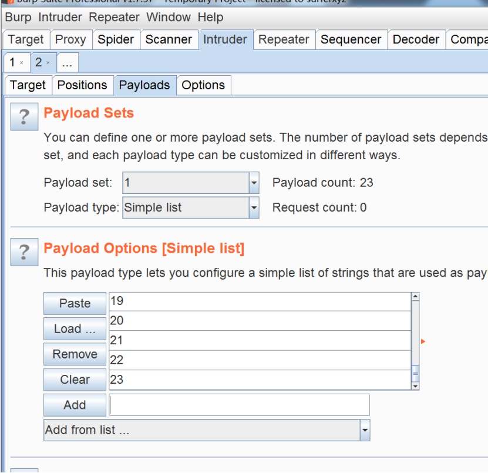Click the Add button
This screenshot has width=488, height=473.
click(75, 405)
